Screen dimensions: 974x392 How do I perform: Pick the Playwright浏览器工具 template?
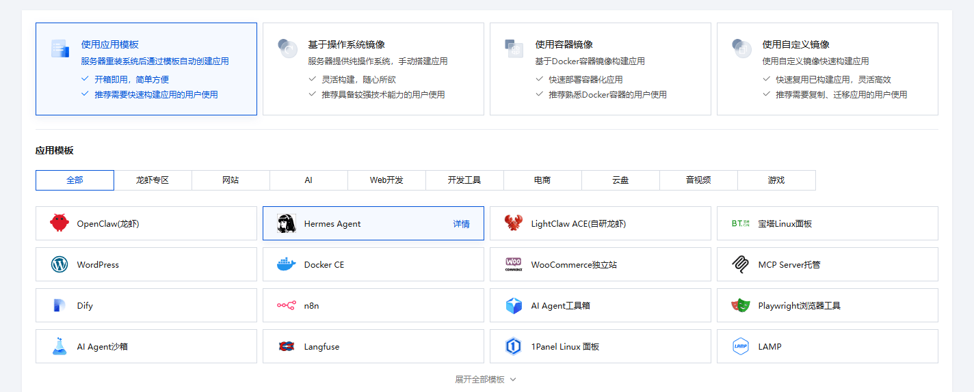click(828, 305)
